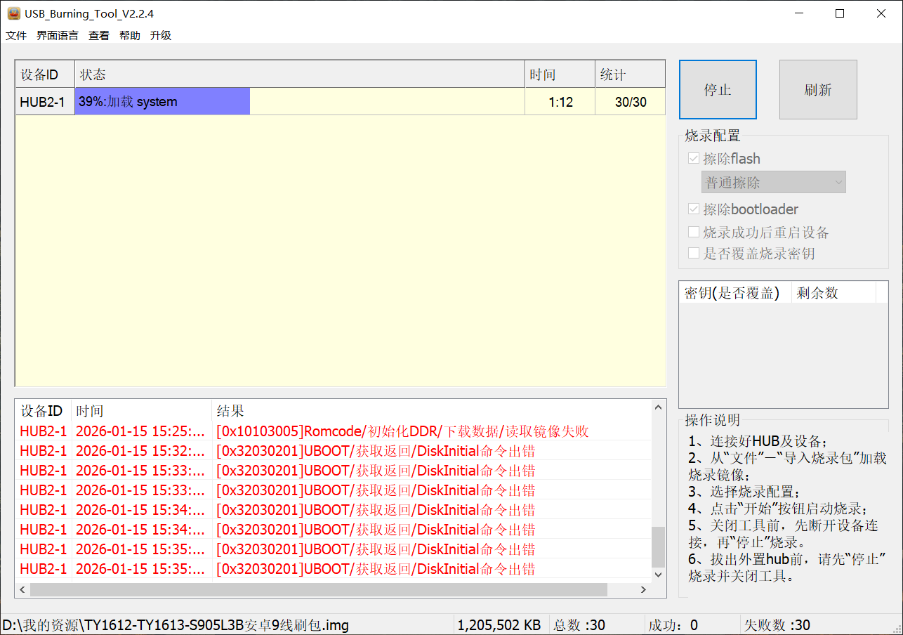This screenshot has height=635, width=903.
Task: Enable 烧录成功后重启设备 checkbox
Action: 694,233
